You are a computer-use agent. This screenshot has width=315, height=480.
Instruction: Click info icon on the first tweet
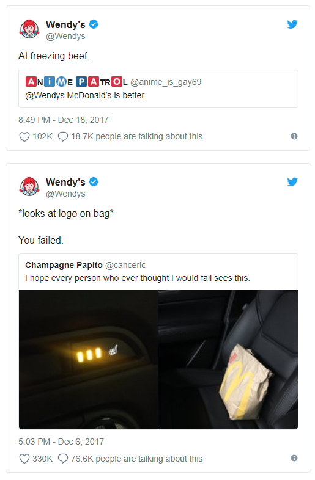294,136
